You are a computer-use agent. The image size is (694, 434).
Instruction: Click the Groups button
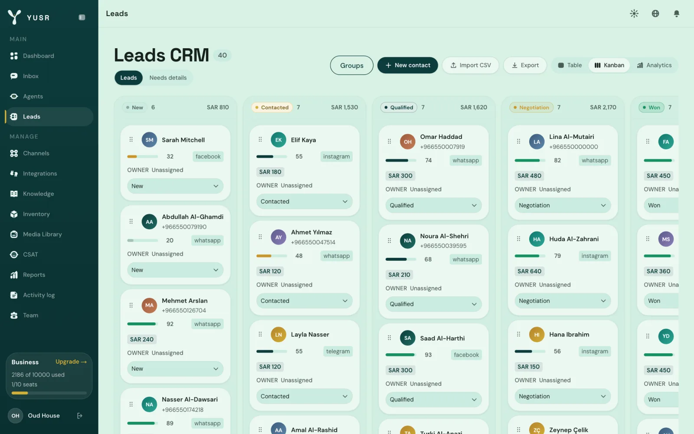click(x=352, y=66)
